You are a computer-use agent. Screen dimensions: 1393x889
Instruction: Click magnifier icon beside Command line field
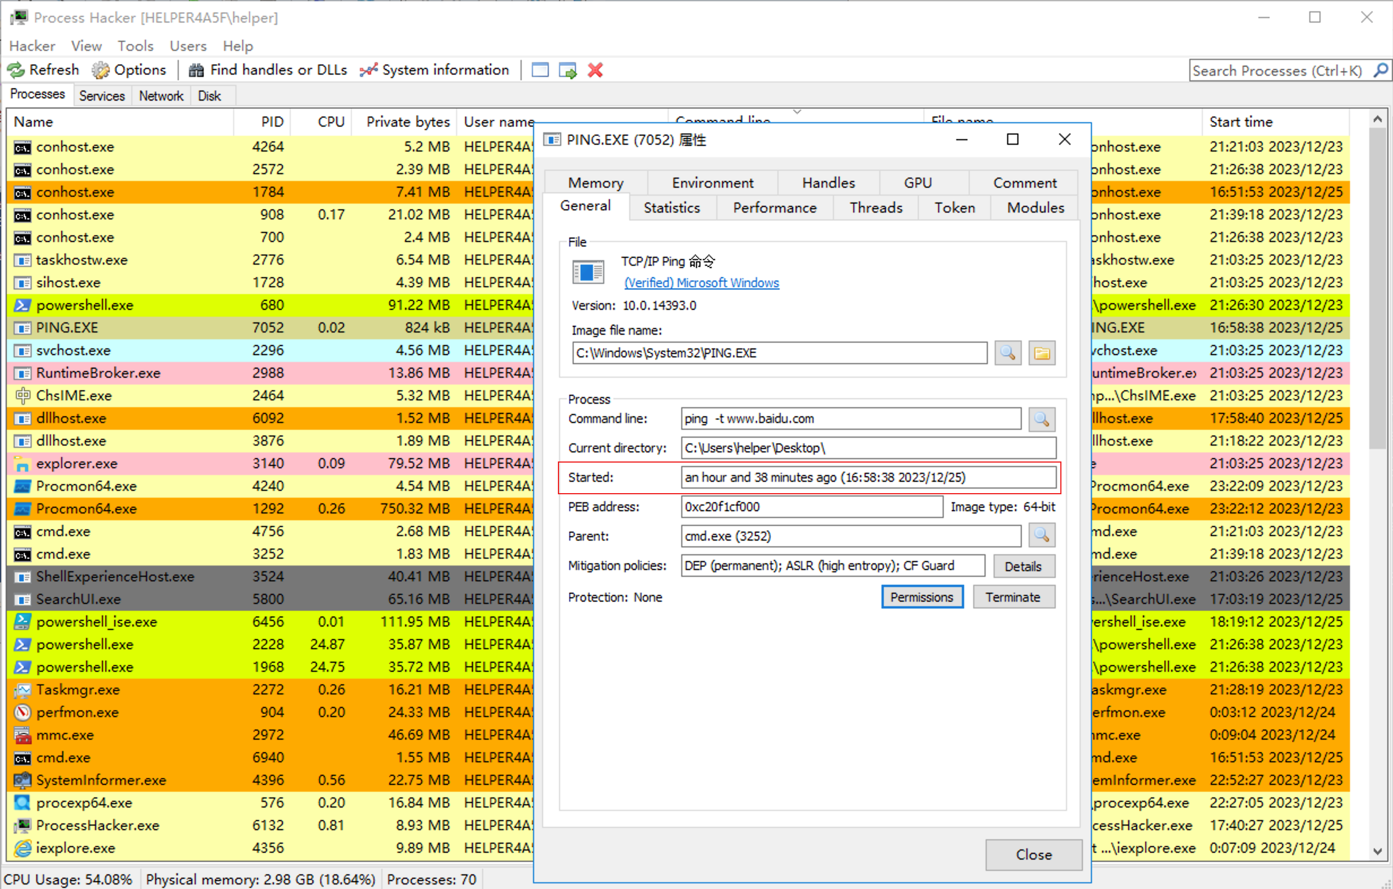[1041, 419]
